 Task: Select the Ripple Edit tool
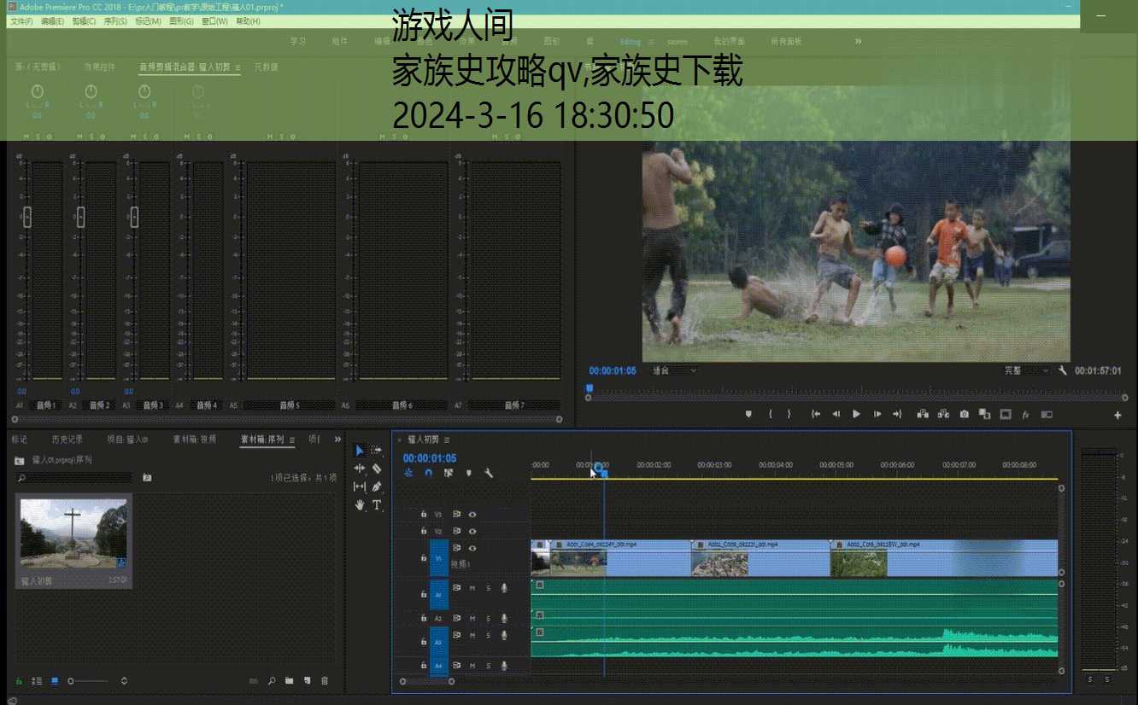pyautogui.click(x=360, y=469)
